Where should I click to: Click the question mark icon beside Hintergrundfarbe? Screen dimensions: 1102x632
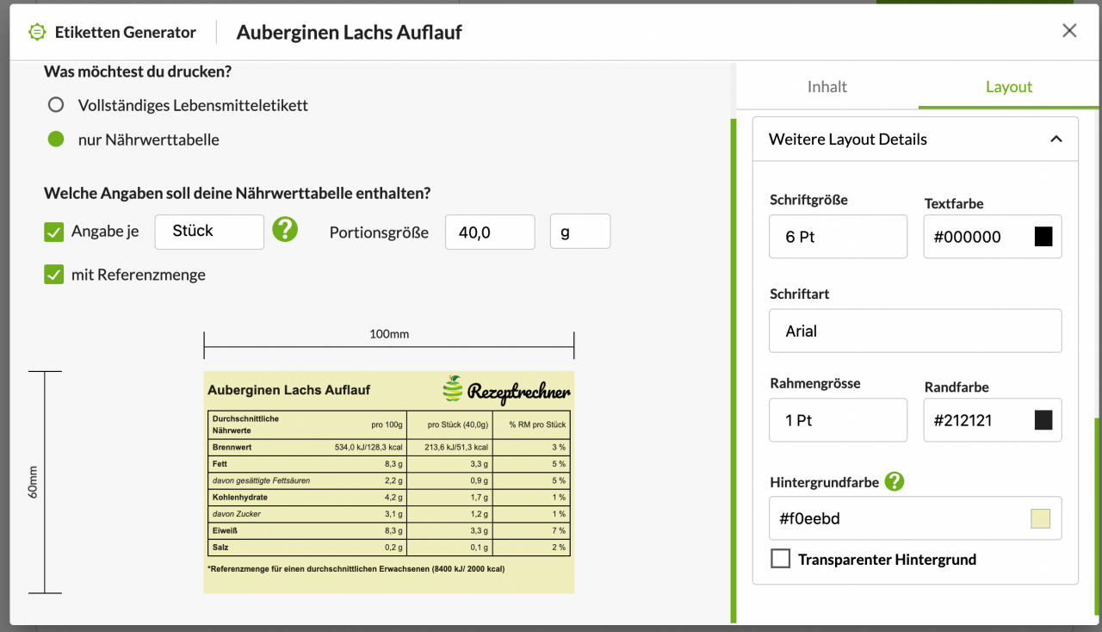894,482
